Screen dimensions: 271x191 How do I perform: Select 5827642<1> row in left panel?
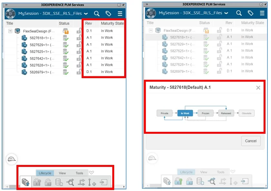point(65,58)
